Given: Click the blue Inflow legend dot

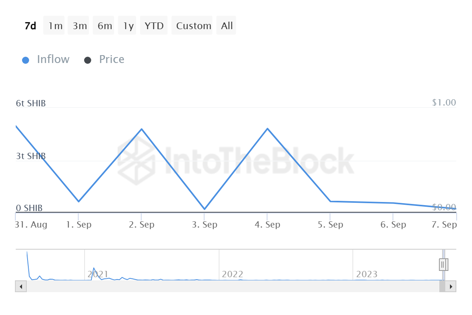Looking at the screenshot, I should coord(26,60).
